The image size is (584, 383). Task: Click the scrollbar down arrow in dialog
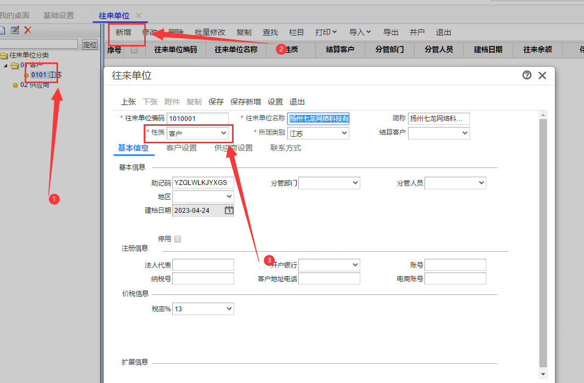tap(543, 374)
